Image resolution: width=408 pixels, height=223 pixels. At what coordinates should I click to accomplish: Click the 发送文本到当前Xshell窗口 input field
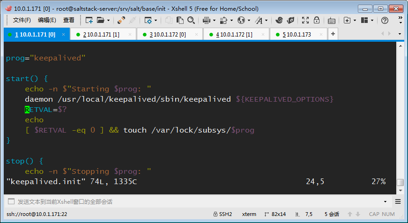tap(198, 201)
